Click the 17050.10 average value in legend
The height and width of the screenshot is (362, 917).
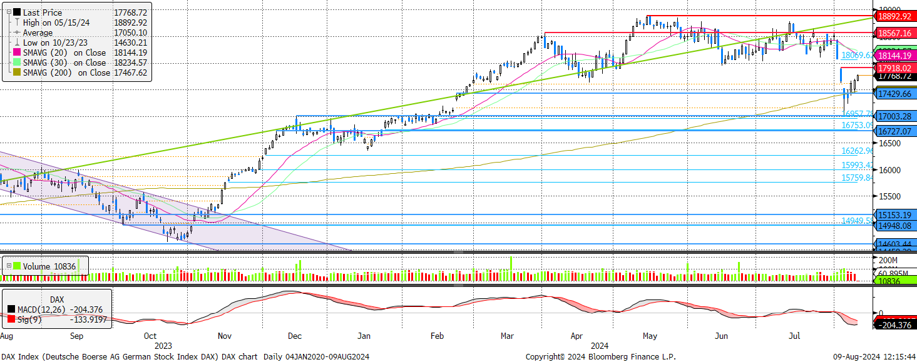click(130, 33)
